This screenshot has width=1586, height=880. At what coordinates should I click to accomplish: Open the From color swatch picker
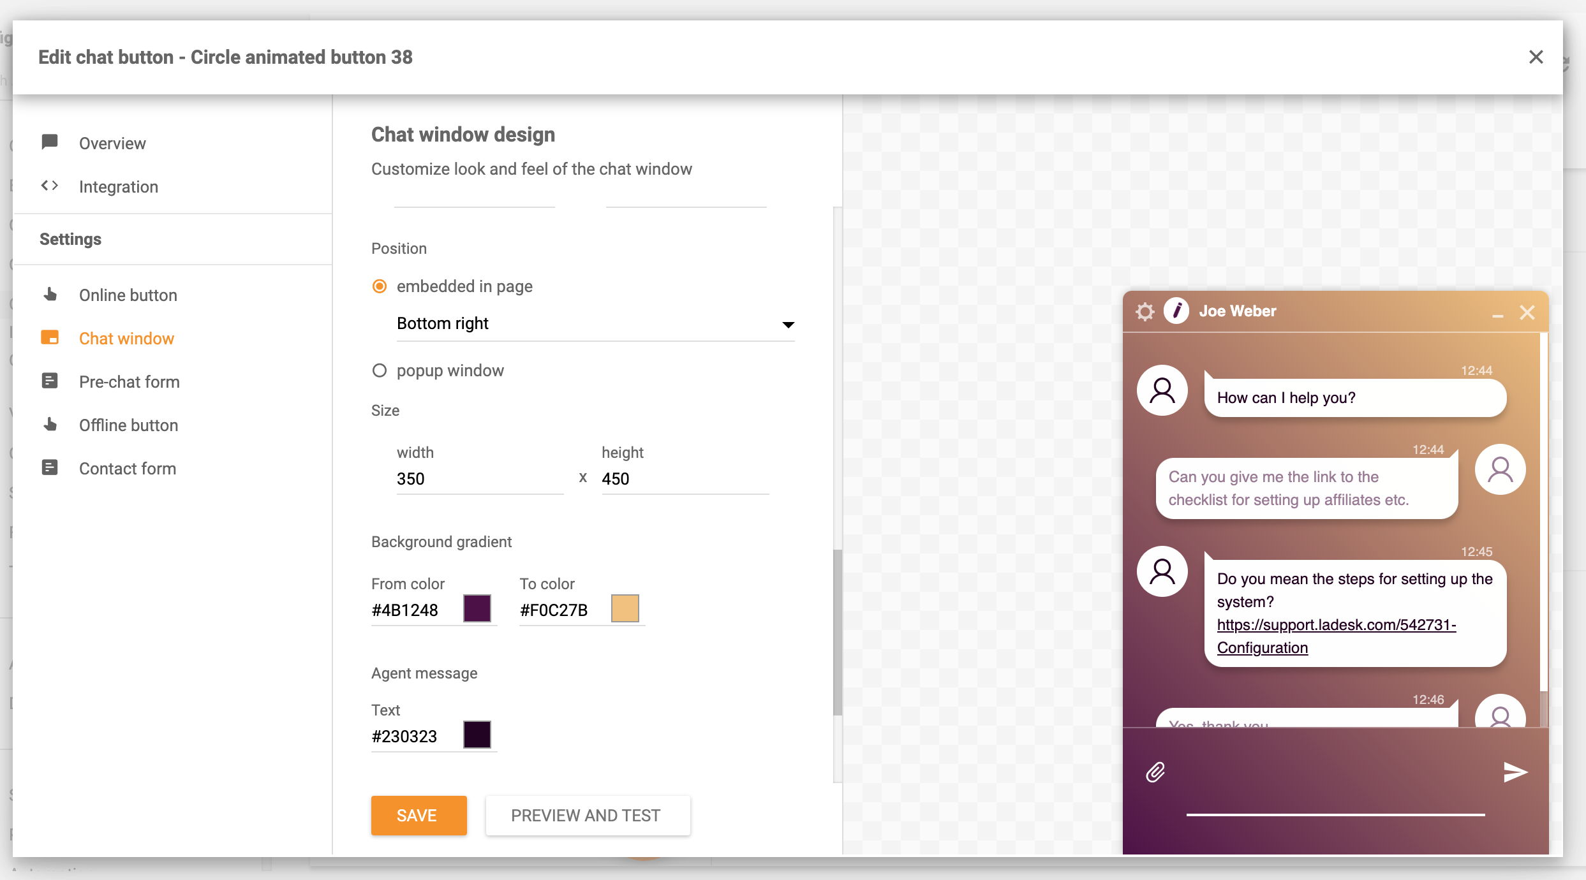tap(476, 608)
